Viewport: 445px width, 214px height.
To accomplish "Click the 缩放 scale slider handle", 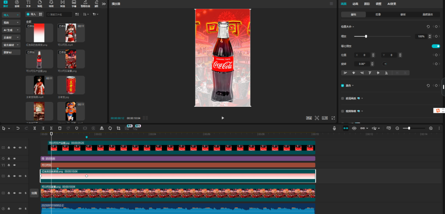I will tap(366, 36).
